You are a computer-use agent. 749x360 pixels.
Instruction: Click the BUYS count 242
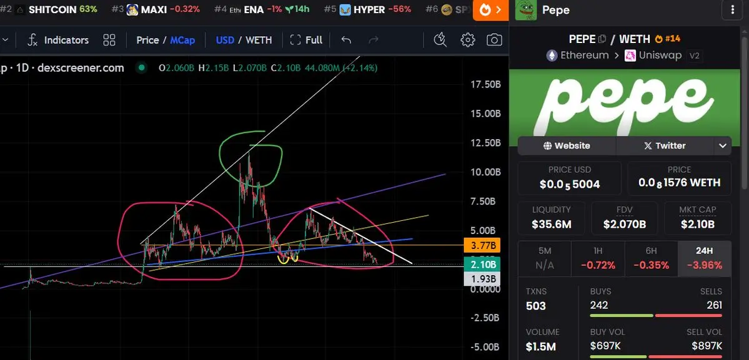point(599,304)
